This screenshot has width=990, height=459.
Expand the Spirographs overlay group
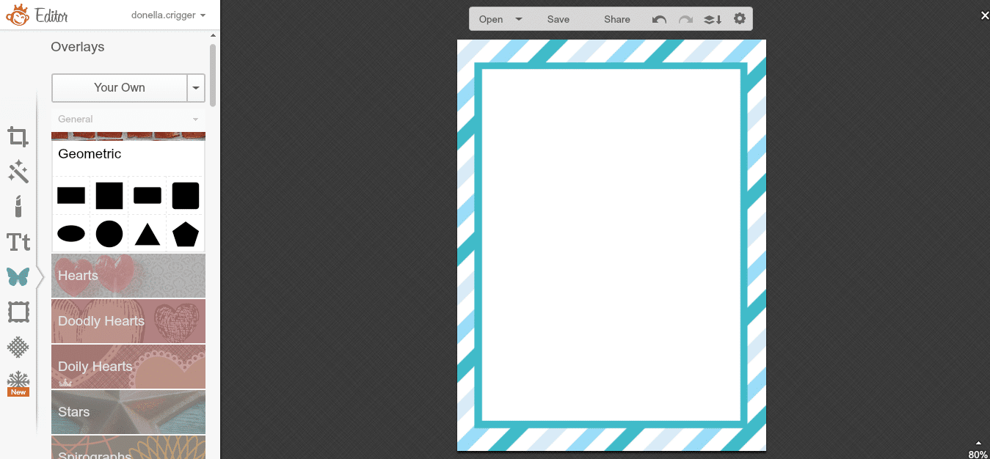[x=128, y=447]
